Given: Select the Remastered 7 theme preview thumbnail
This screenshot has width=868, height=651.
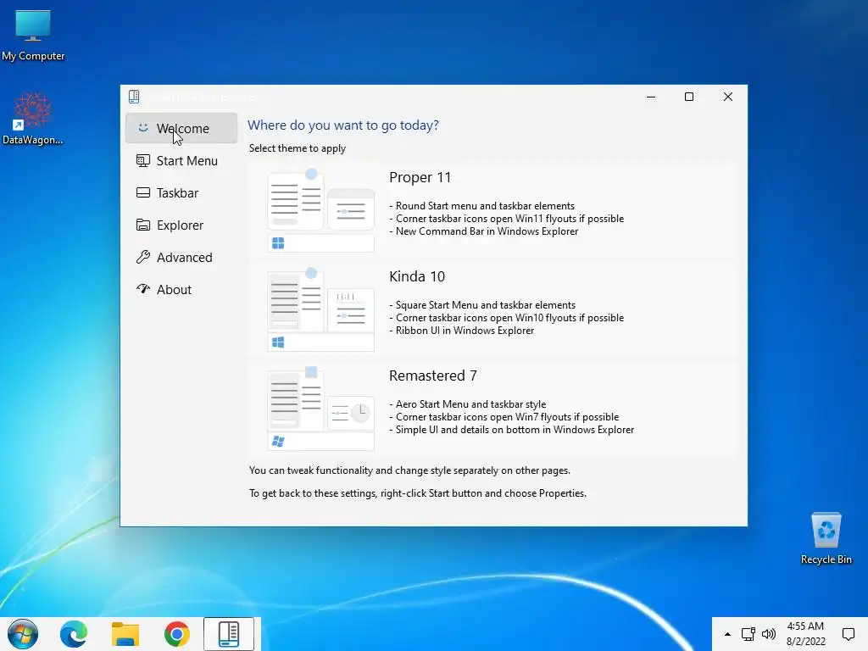Looking at the screenshot, I should (x=321, y=409).
